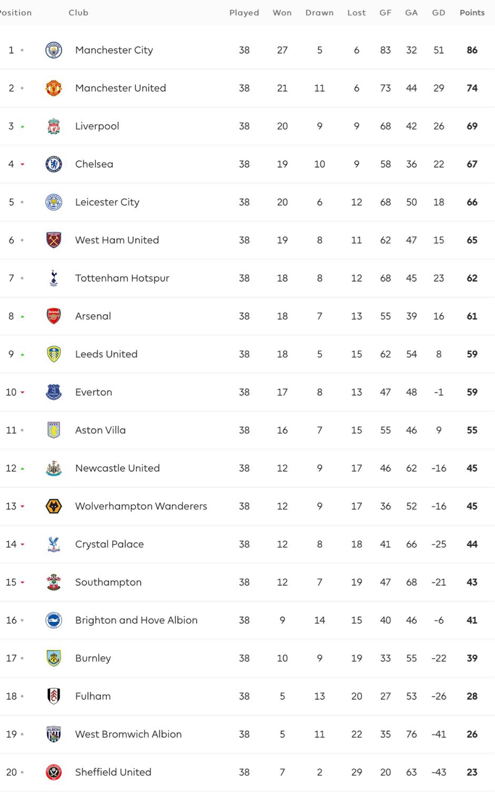Click the Crystal Palace team name
The width and height of the screenshot is (495, 792).
pos(110,544)
